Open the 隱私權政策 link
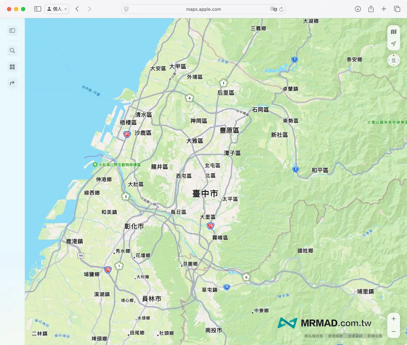Image resolution: width=407 pixels, height=345 pixels. pos(313,336)
